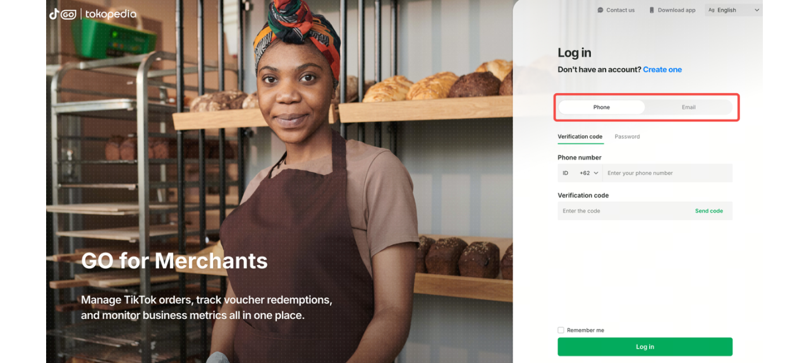Open the Download app link
The height and width of the screenshot is (363, 809).
(x=672, y=10)
